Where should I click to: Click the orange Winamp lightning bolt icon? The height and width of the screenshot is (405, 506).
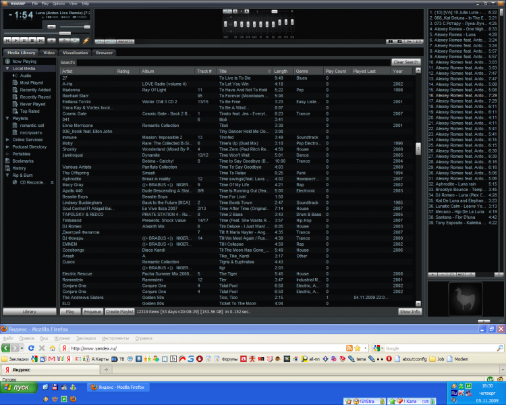(x=86, y=40)
